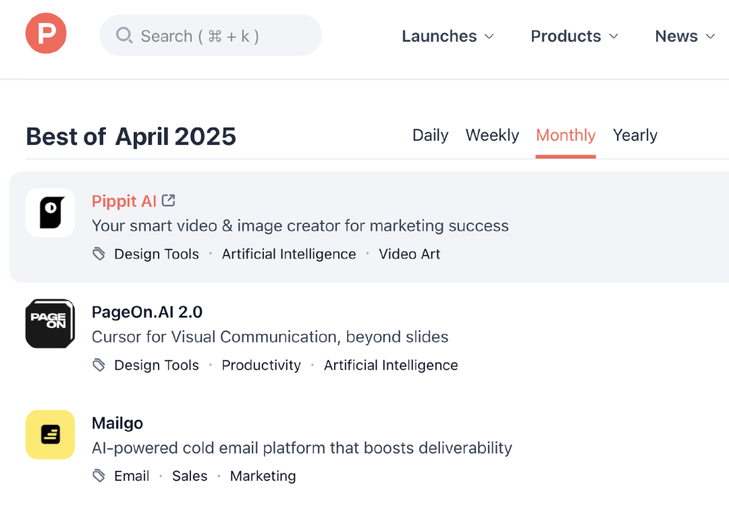The width and height of the screenshot is (729, 510).
Task: Expand the News chevron arrow
Action: click(x=710, y=36)
